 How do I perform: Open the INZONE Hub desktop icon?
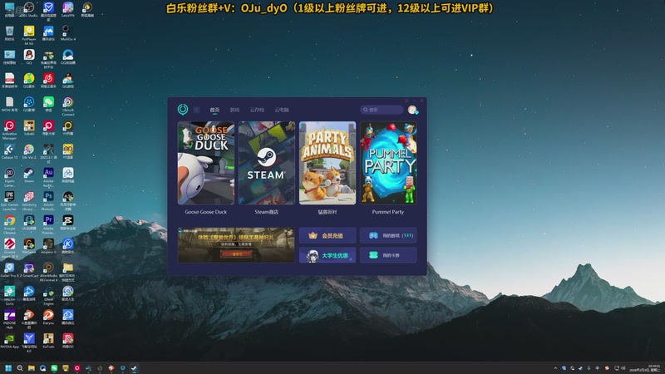pos(9,320)
